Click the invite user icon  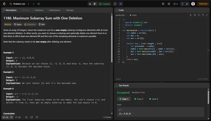click(x=187, y=4)
